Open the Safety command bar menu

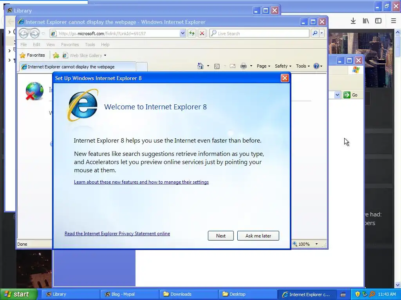tap(283, 66)
